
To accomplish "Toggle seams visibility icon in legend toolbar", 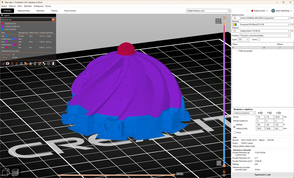I will coord(21,64).
